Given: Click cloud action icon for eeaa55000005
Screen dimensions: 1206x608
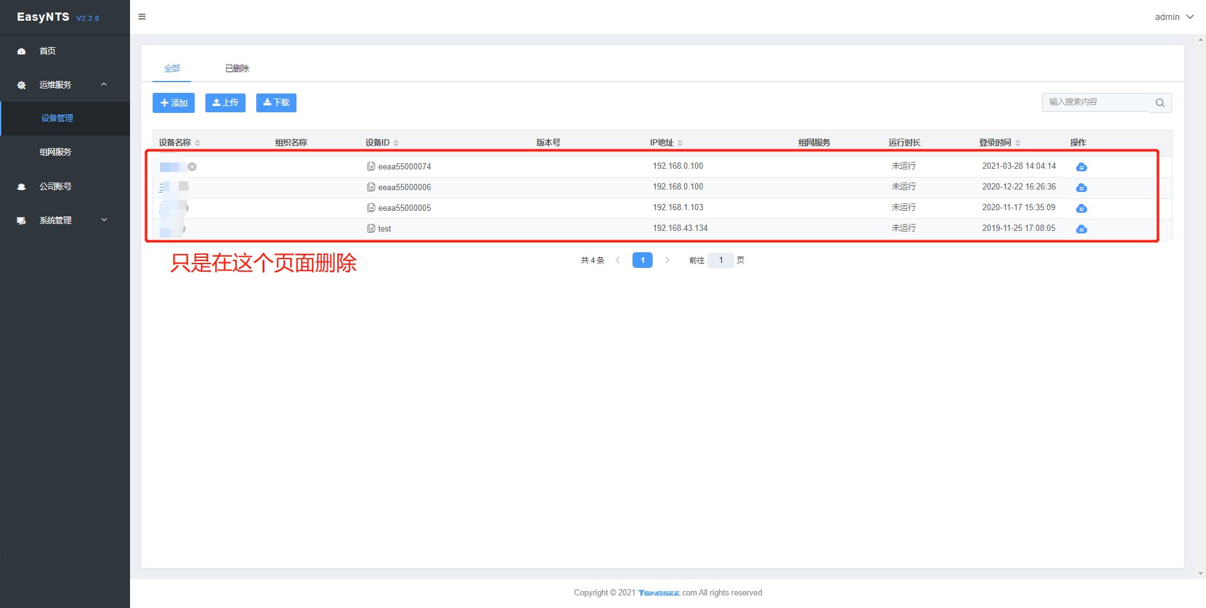Looking at the screenshot, I should point(1082,208).
